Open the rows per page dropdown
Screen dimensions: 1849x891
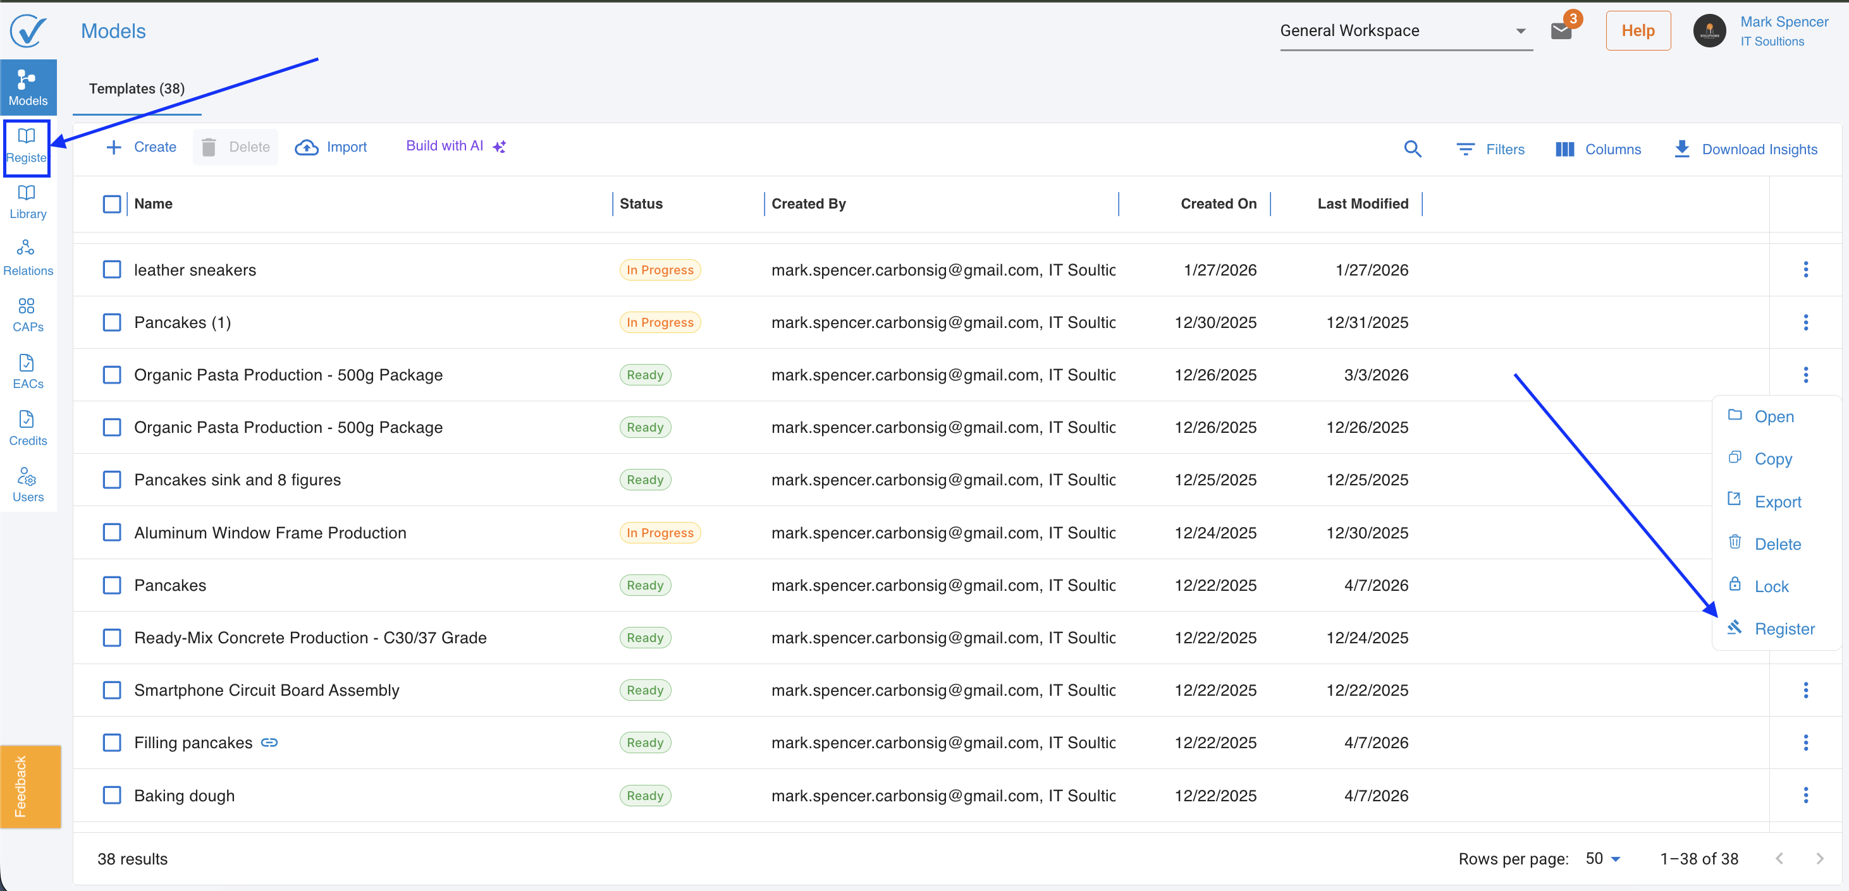pos(1602,858)
